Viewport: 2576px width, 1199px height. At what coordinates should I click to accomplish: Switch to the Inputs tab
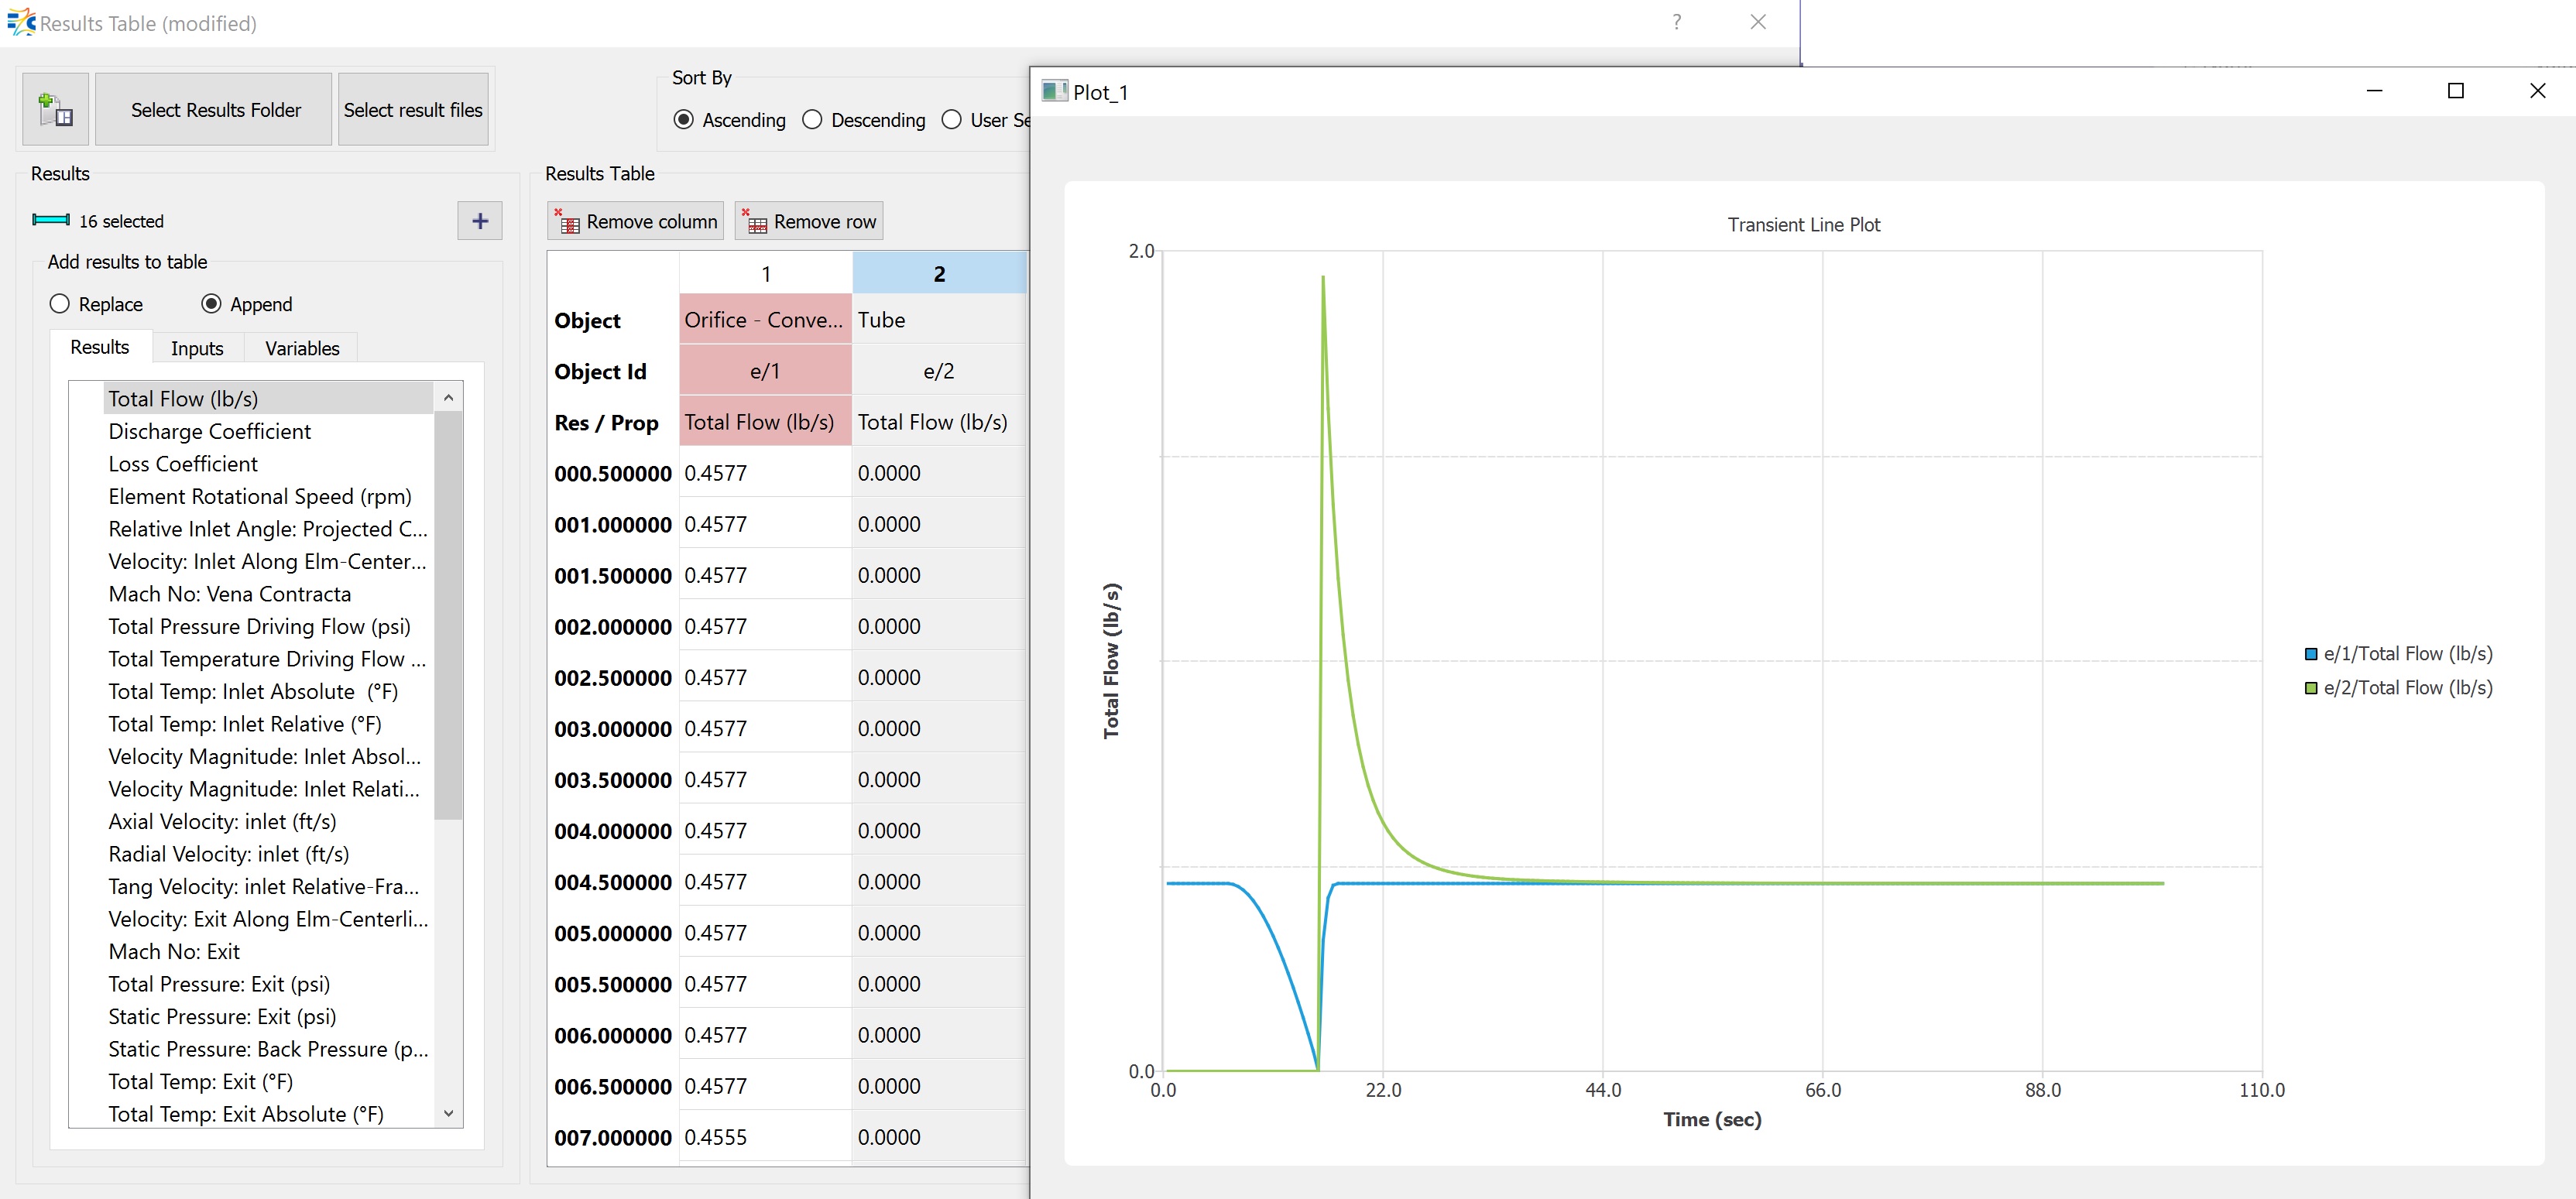pyautogui.click(x=197, y=348)
